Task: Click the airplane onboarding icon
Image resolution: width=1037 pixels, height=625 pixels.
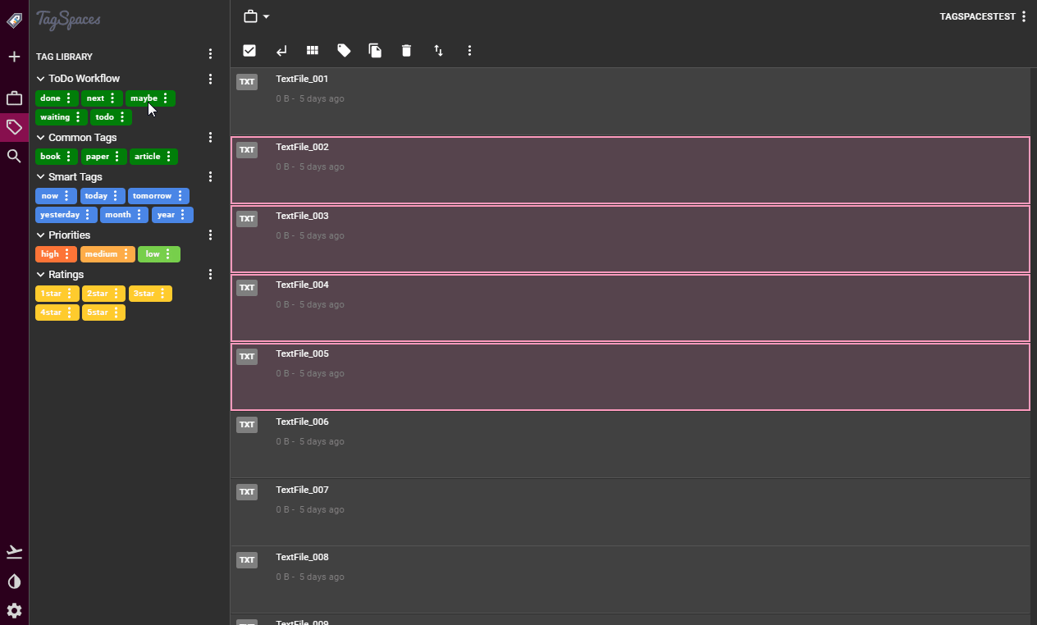Action: [x=14, y=551]
